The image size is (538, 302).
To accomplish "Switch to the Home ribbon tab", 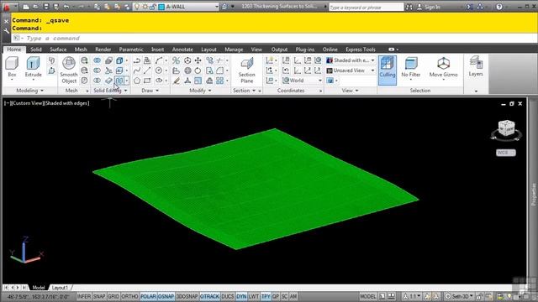I will (14, 49).
